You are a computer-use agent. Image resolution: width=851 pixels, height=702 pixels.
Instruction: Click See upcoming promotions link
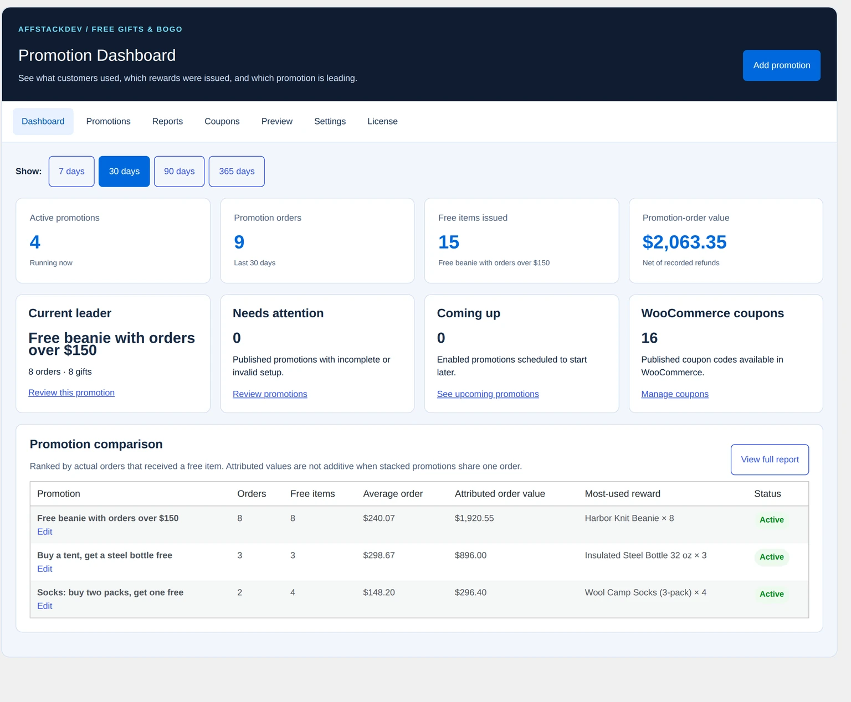tap(488, 394)
